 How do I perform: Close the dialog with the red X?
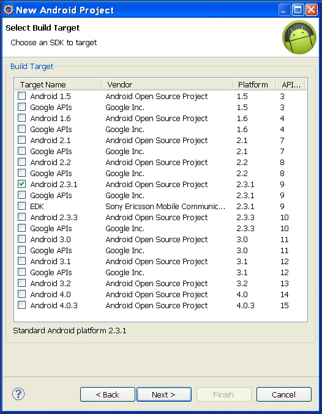(312, 10)
